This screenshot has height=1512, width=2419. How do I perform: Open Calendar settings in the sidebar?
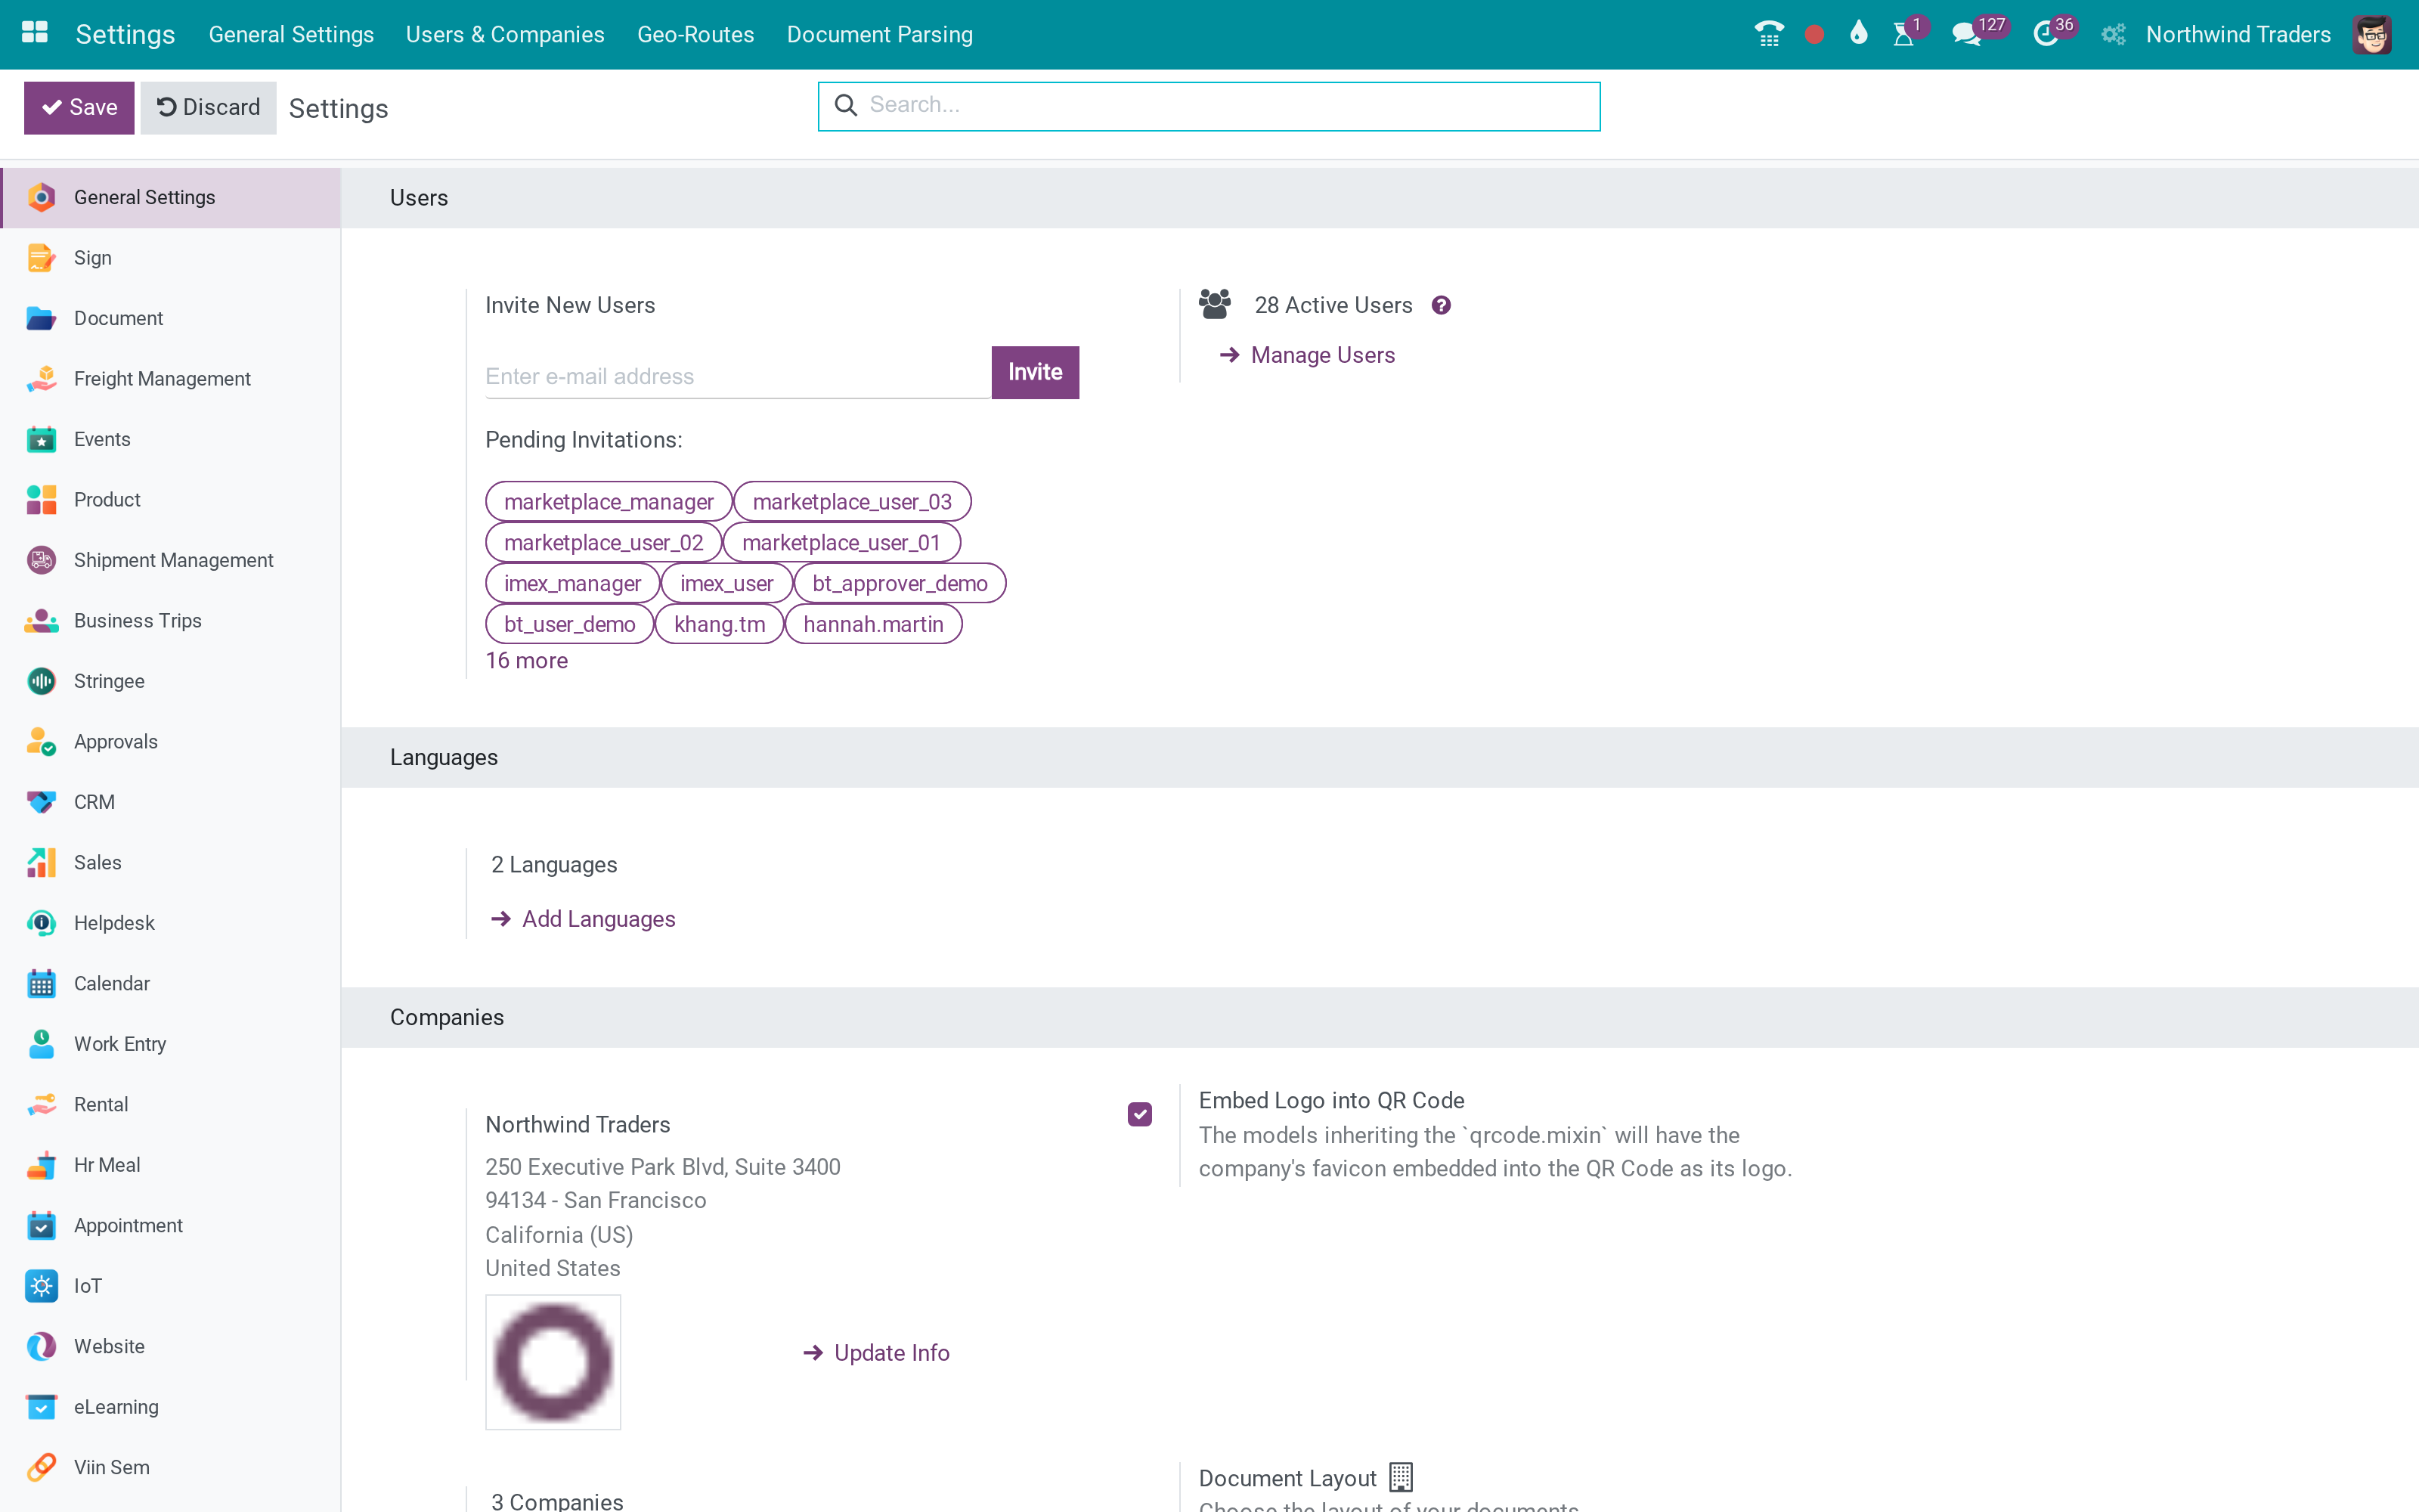click(x=170, y=984)
